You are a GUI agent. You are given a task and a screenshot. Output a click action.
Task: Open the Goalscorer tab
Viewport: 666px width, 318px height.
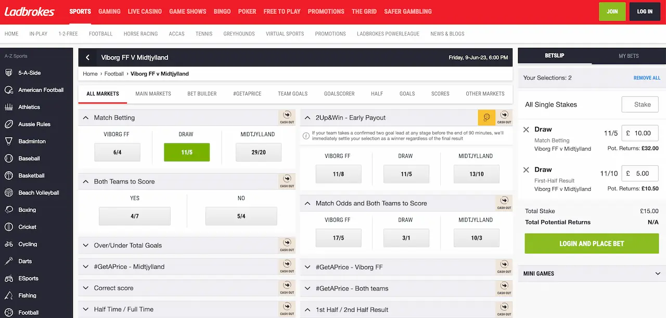(339, 94)
